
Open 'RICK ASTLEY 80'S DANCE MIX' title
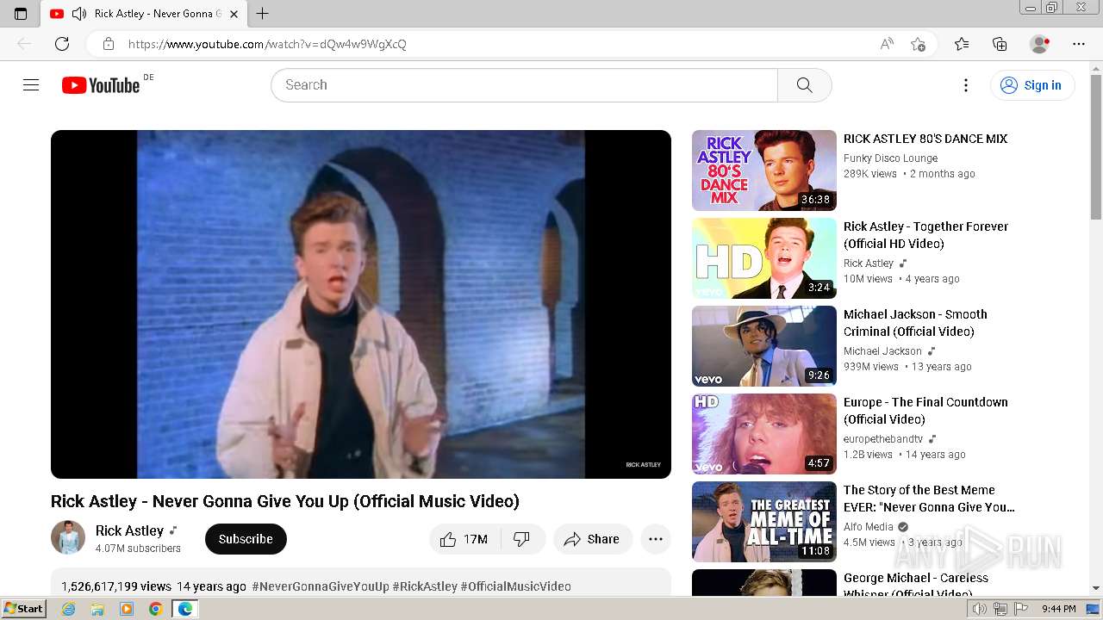coord(925,139)
